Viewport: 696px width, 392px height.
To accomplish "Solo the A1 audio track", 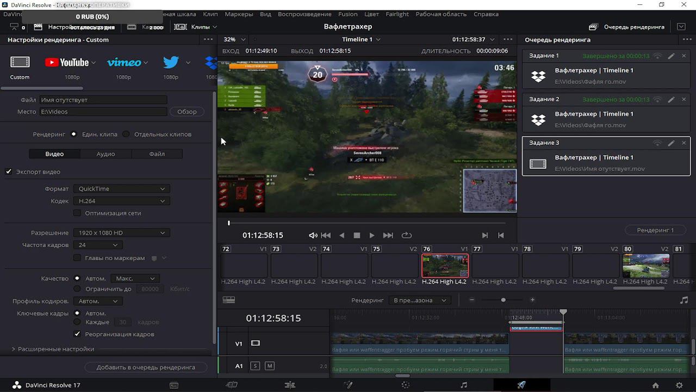I will pyautogui.click(x=255, y=366).
